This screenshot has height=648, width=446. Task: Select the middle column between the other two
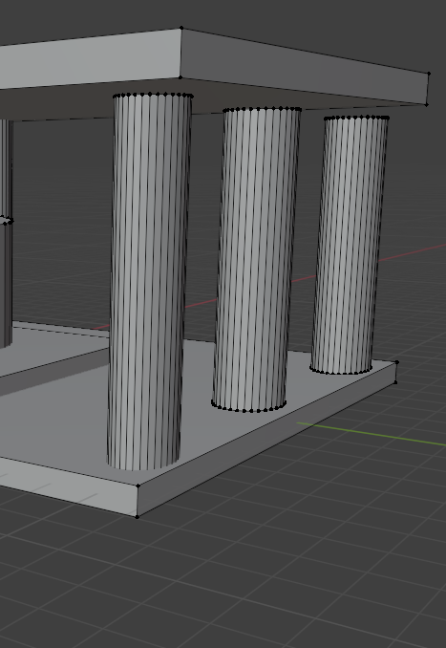coord(256,260)
